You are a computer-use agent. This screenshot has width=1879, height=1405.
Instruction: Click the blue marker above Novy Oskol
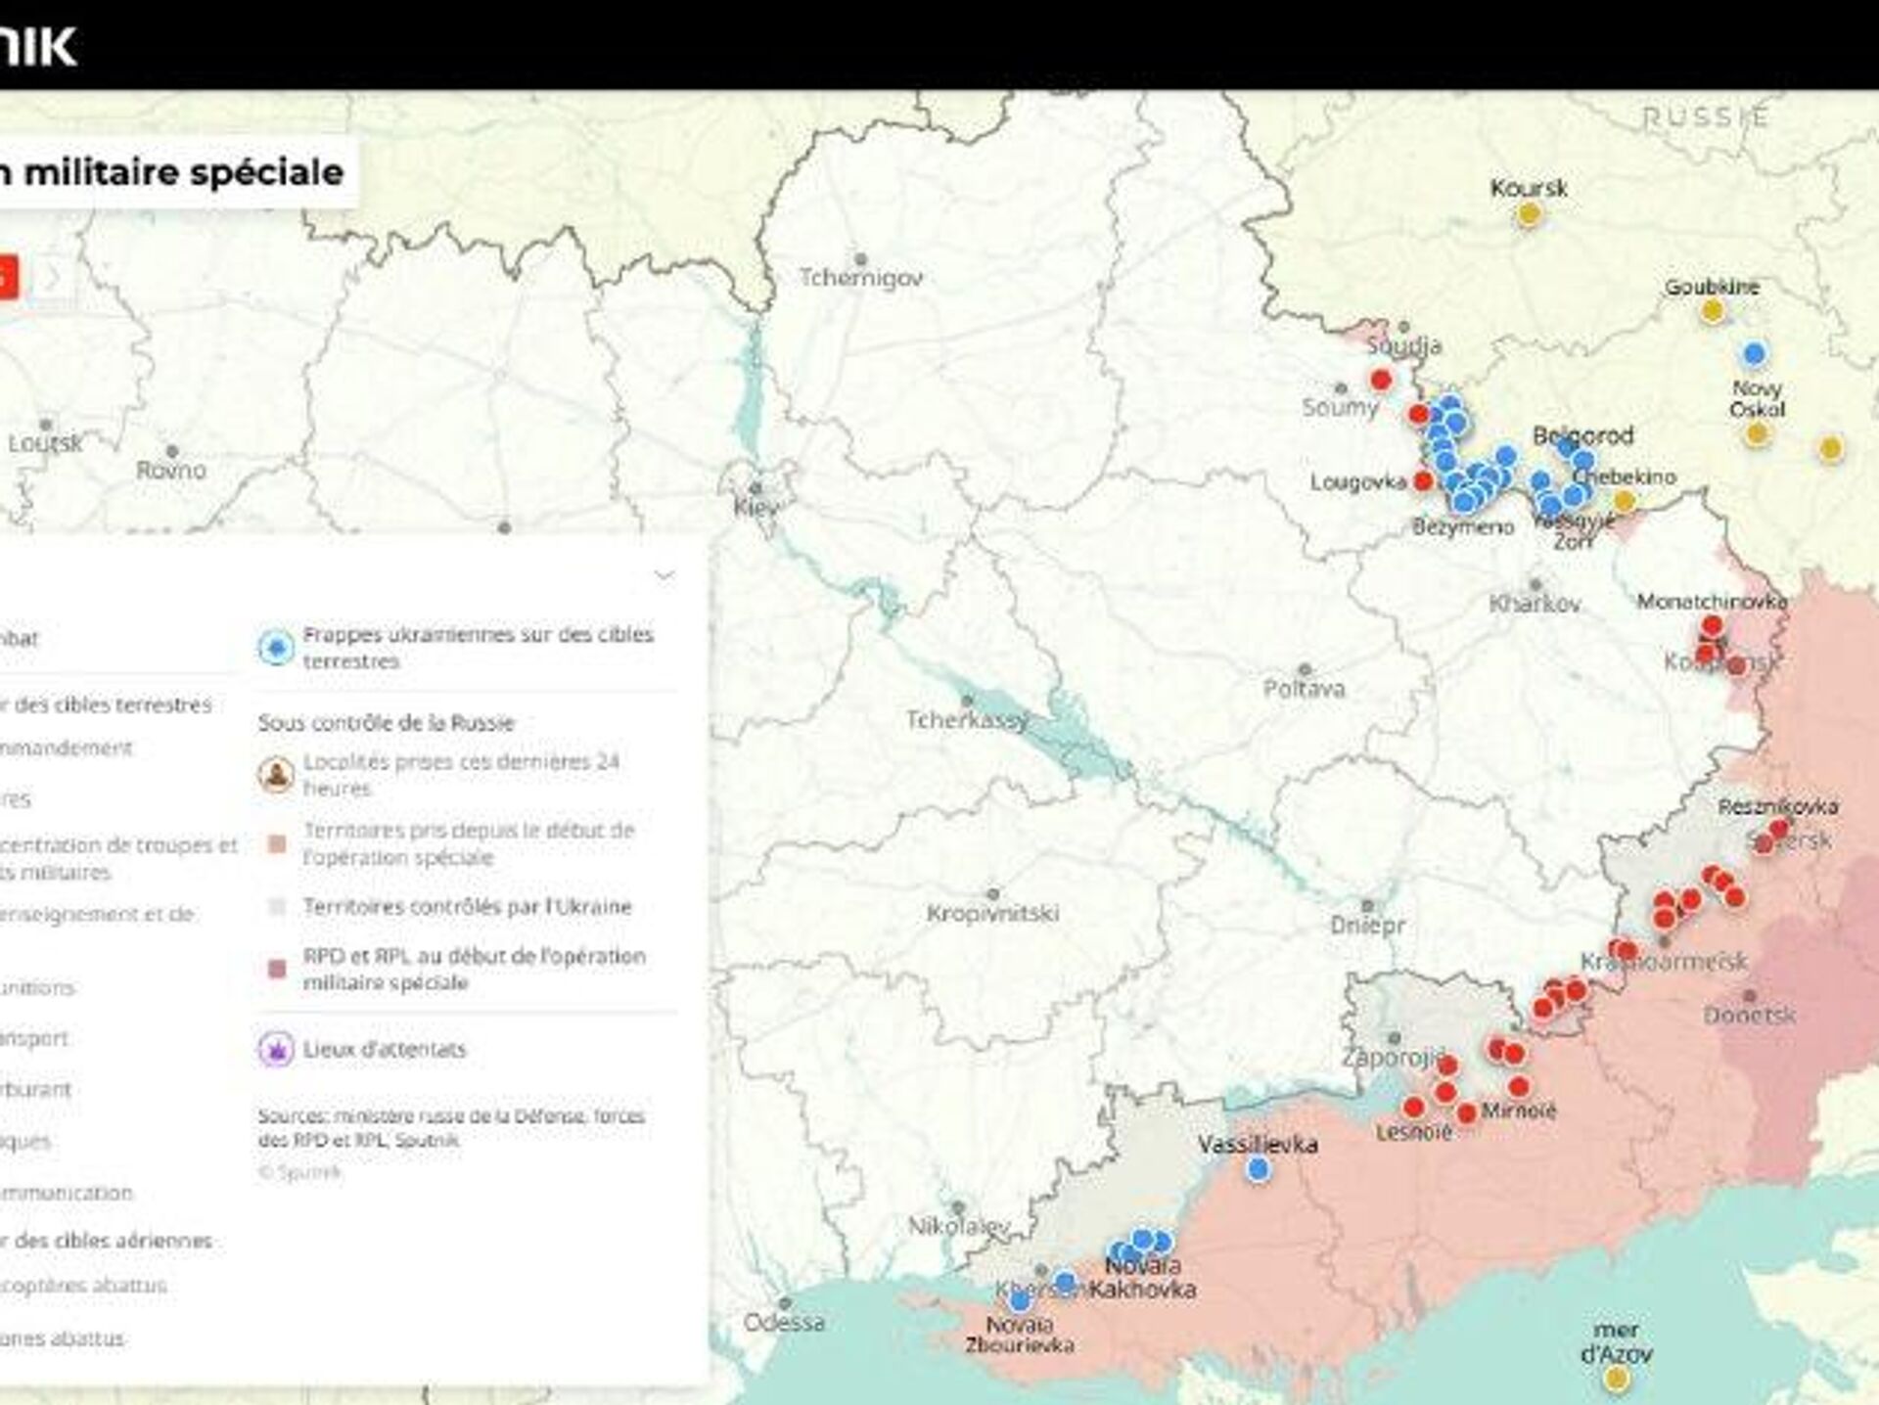[1755, 353]
